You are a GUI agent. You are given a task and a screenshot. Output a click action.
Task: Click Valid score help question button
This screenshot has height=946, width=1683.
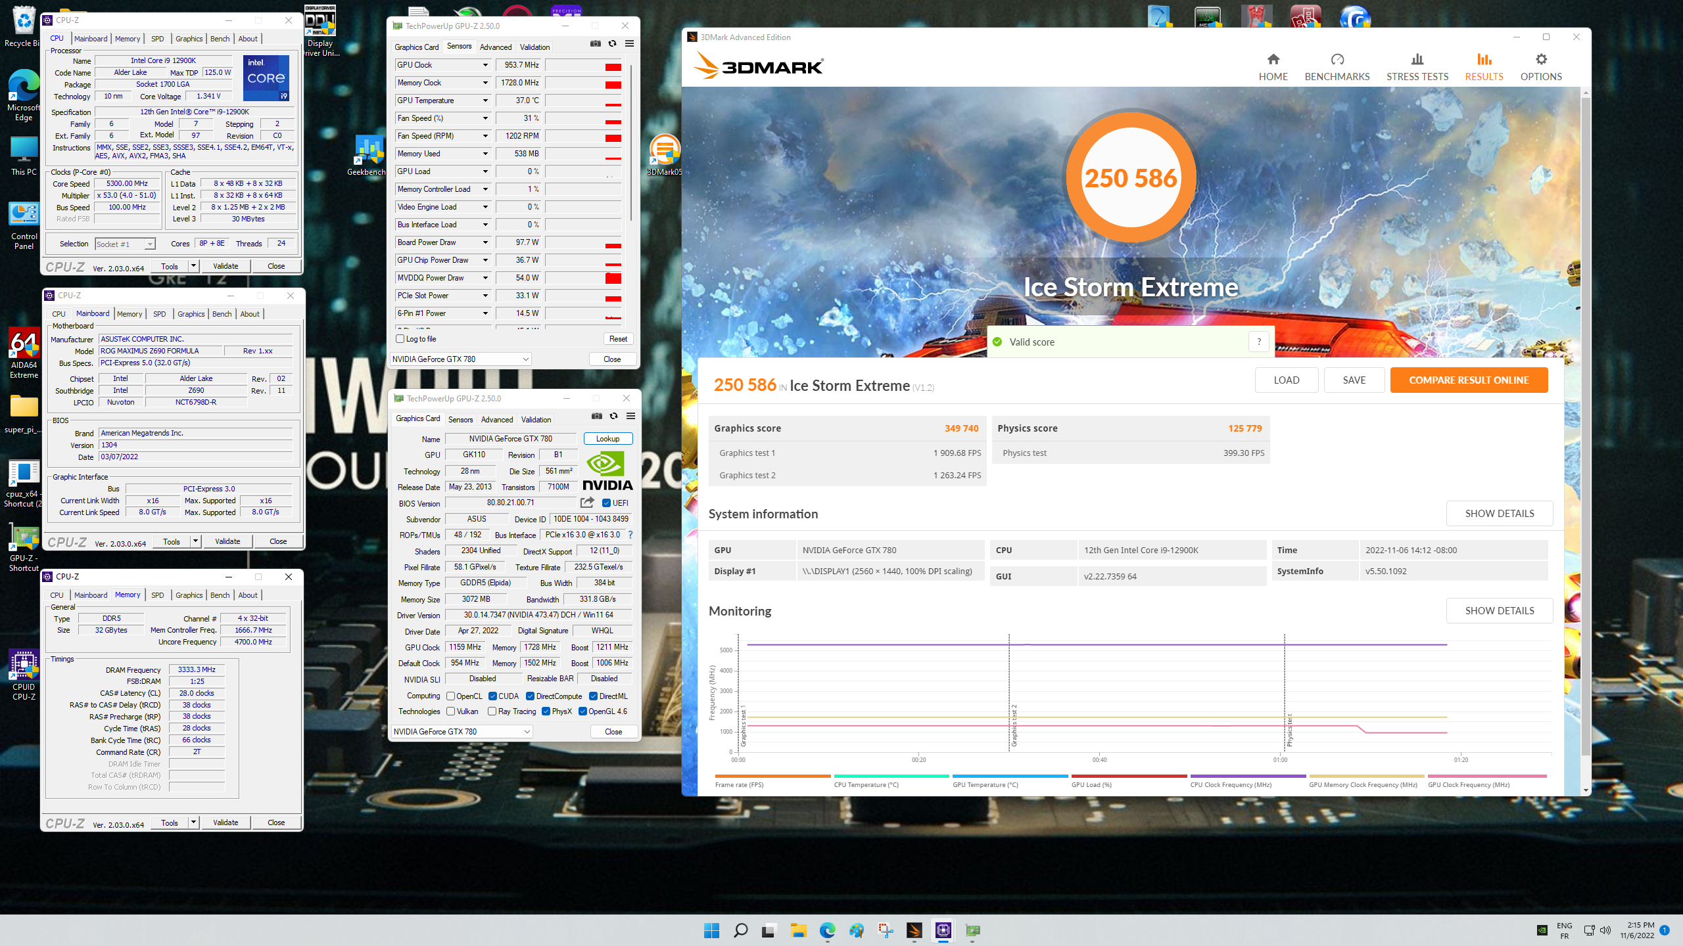[1258, 342]
